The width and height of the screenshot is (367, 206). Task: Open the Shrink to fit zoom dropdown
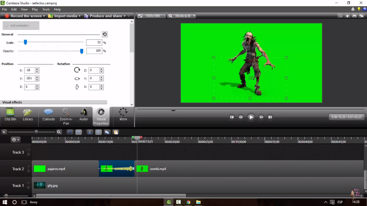(x=182, y=16)
